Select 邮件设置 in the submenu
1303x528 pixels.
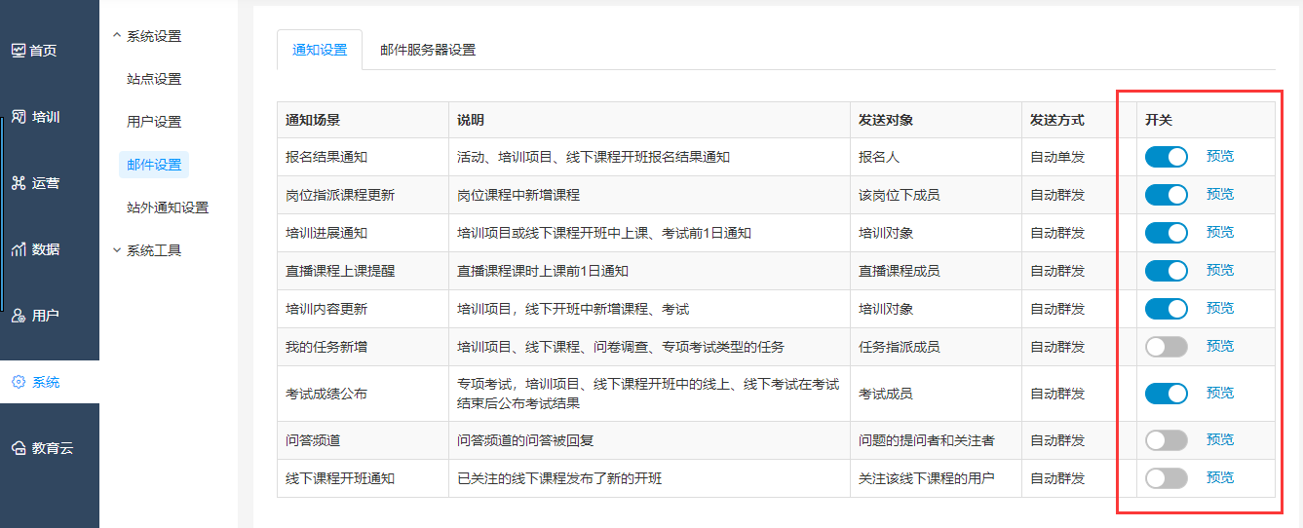click(x=154, y=165)
